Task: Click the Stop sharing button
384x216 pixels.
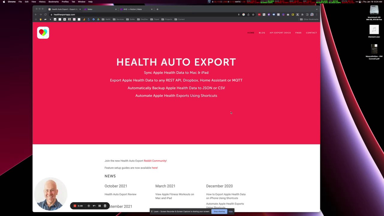Action: coord(219,211)
